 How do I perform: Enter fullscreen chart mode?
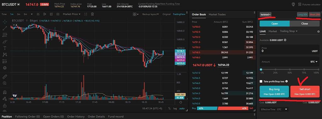point(86,14)
